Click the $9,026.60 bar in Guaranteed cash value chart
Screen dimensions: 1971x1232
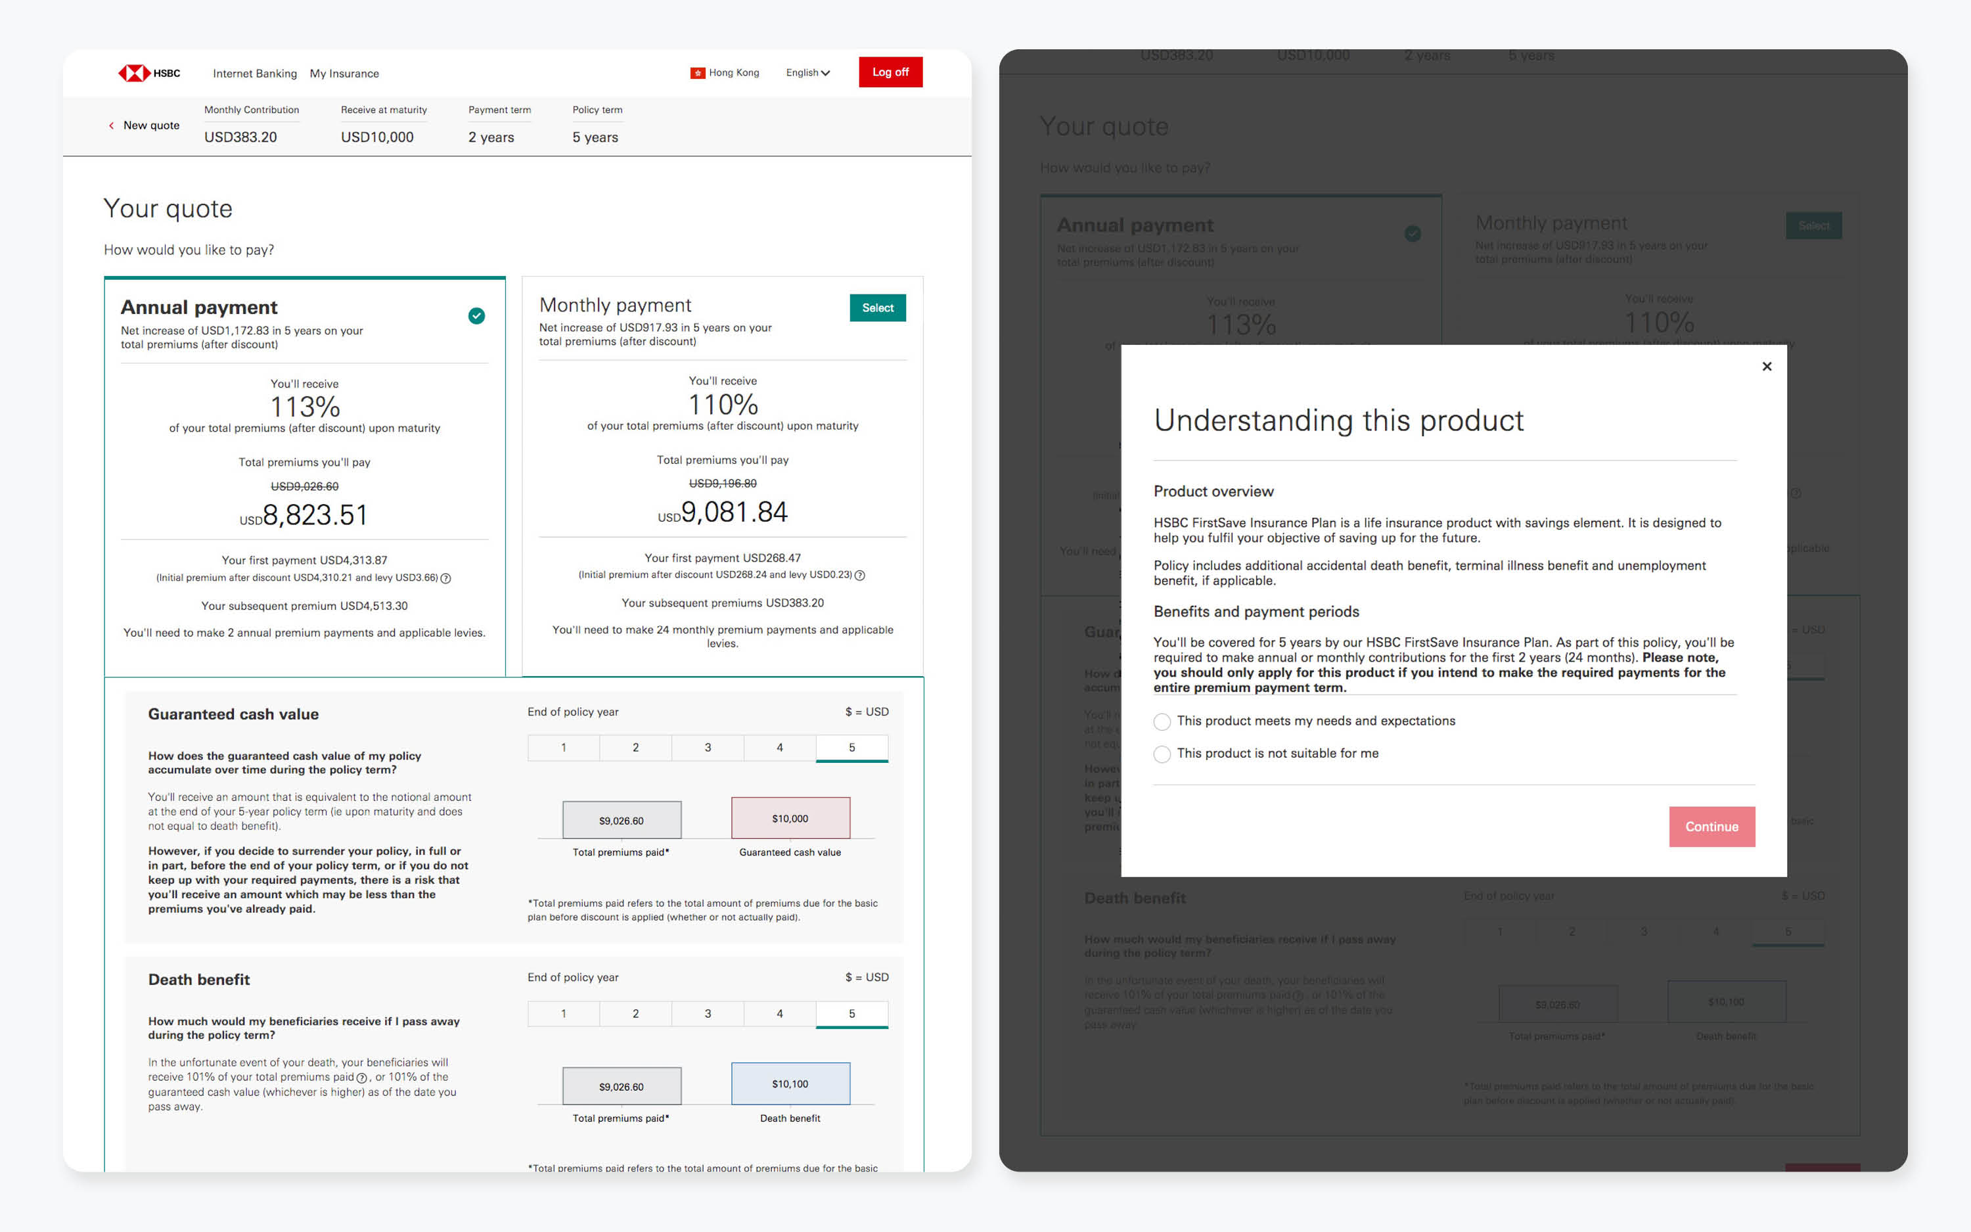click(x=622, y=820)
